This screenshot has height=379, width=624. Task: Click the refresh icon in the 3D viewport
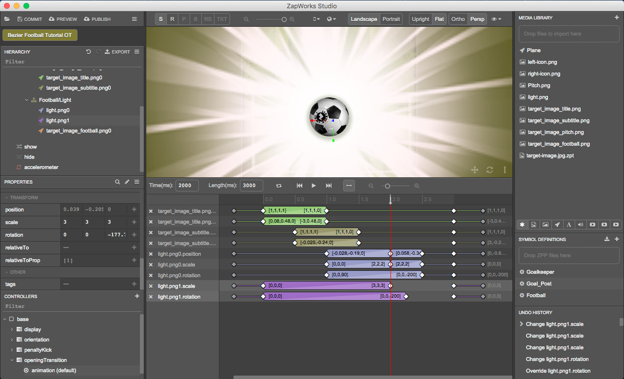tap(489, 170)
